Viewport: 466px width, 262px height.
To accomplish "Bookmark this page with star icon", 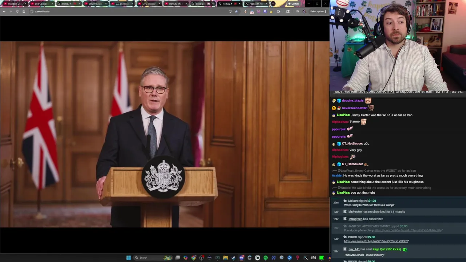I will [236, 11].
